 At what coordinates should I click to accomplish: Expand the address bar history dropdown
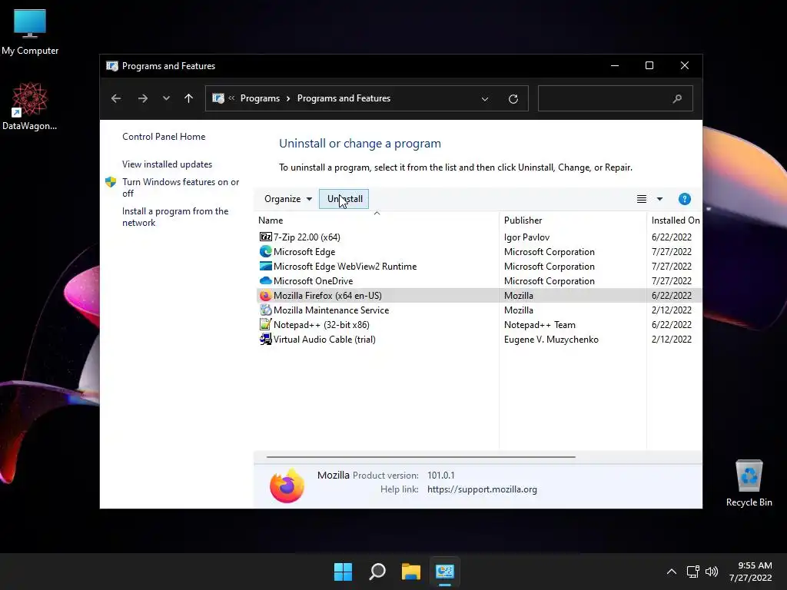(485, 99)
